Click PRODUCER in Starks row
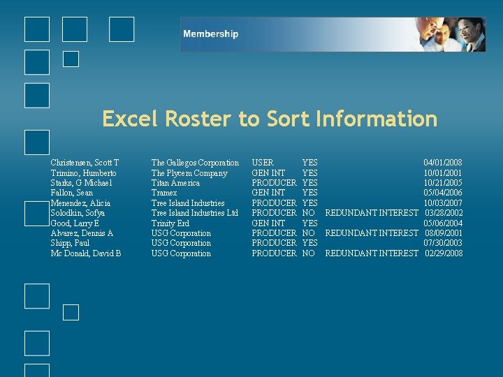 (x=275, y=183)
